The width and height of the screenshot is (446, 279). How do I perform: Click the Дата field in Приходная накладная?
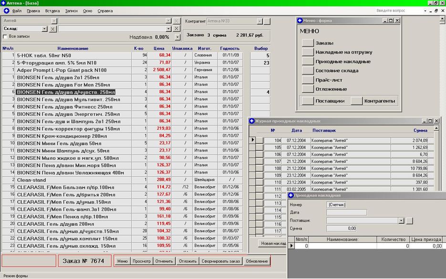(346, 213)
